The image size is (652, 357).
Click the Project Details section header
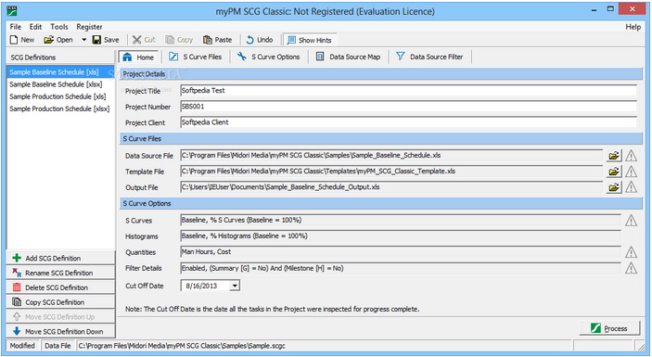[381, 74]
